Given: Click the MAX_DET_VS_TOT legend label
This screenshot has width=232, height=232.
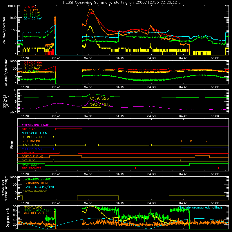Looking at the screenshot, I should click(x=36, y=213).
